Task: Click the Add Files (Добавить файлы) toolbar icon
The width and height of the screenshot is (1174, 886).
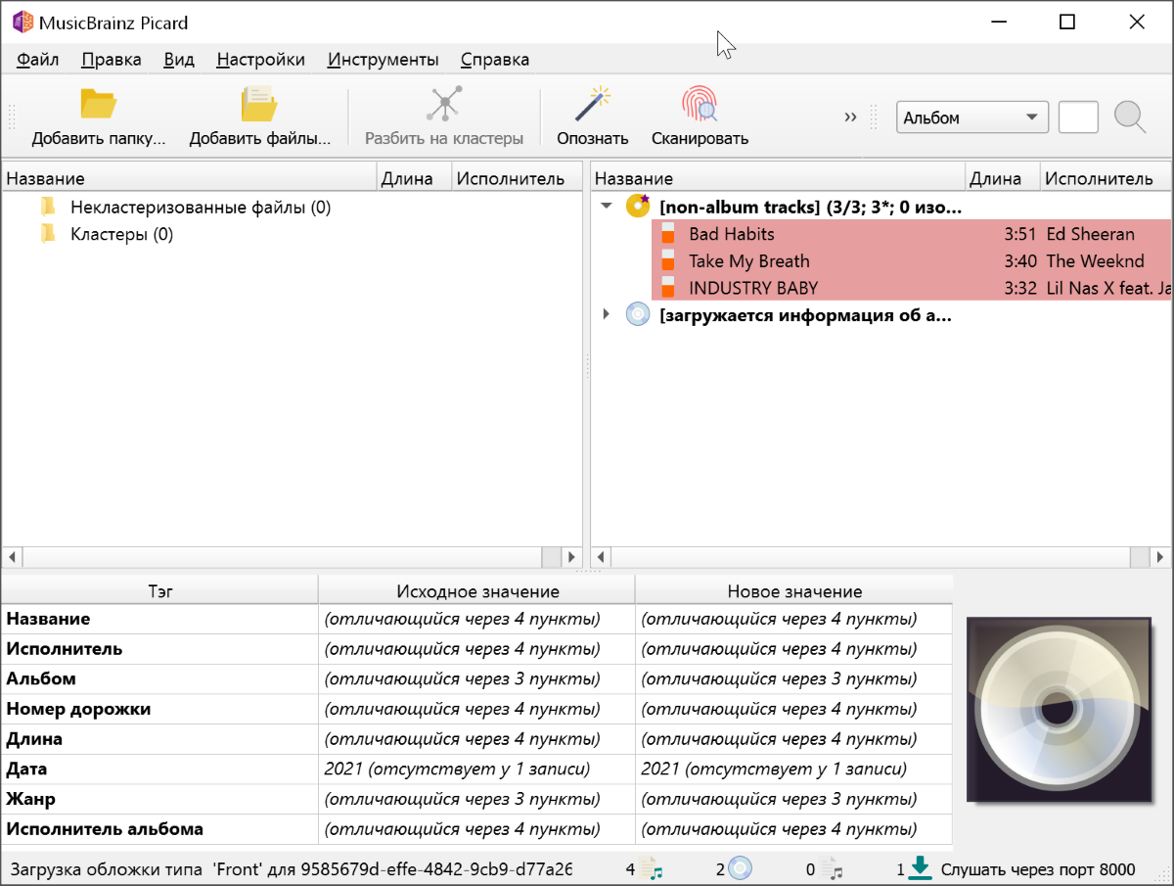Action: click(x=259, y=104)
